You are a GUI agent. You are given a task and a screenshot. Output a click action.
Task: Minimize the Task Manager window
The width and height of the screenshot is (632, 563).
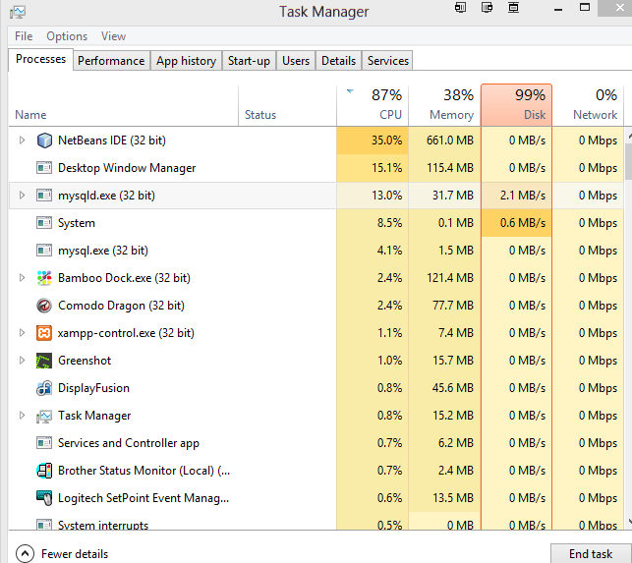558,8
